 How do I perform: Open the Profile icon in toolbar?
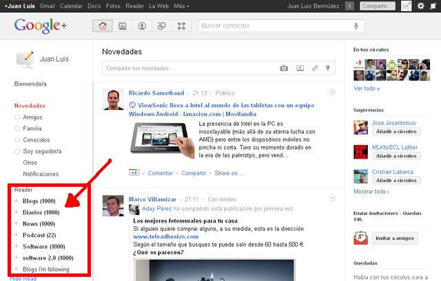142,26
